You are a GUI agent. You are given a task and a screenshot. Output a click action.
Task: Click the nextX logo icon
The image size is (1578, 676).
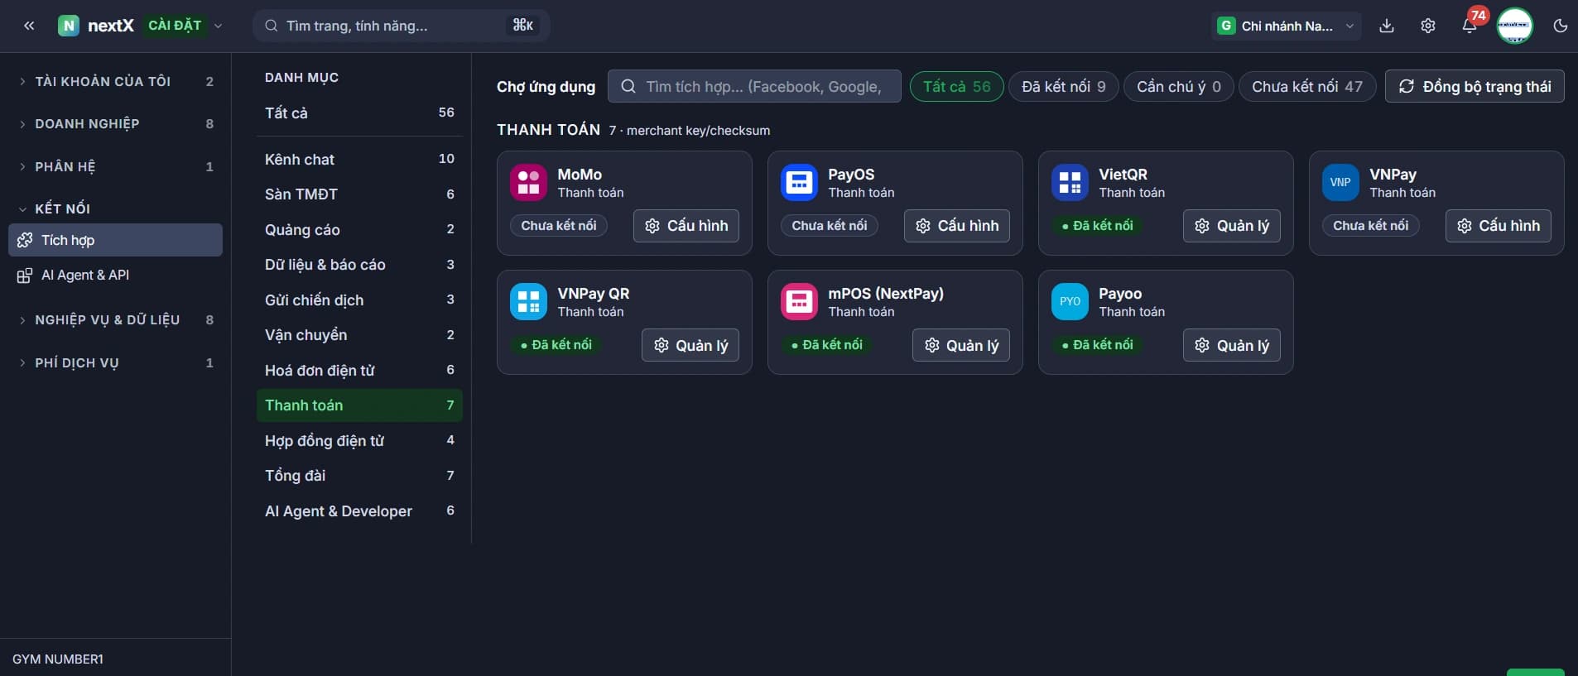69,26
